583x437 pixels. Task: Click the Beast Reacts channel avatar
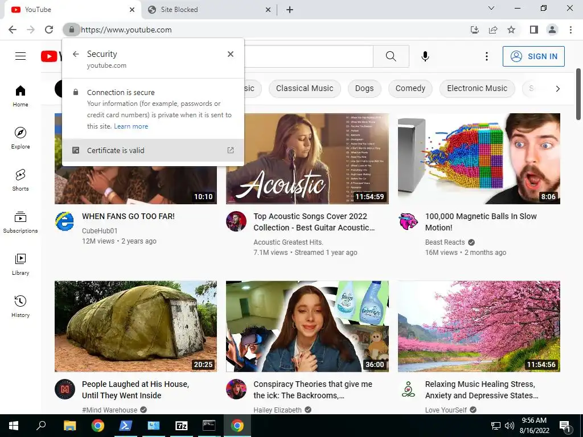point(408,221)
